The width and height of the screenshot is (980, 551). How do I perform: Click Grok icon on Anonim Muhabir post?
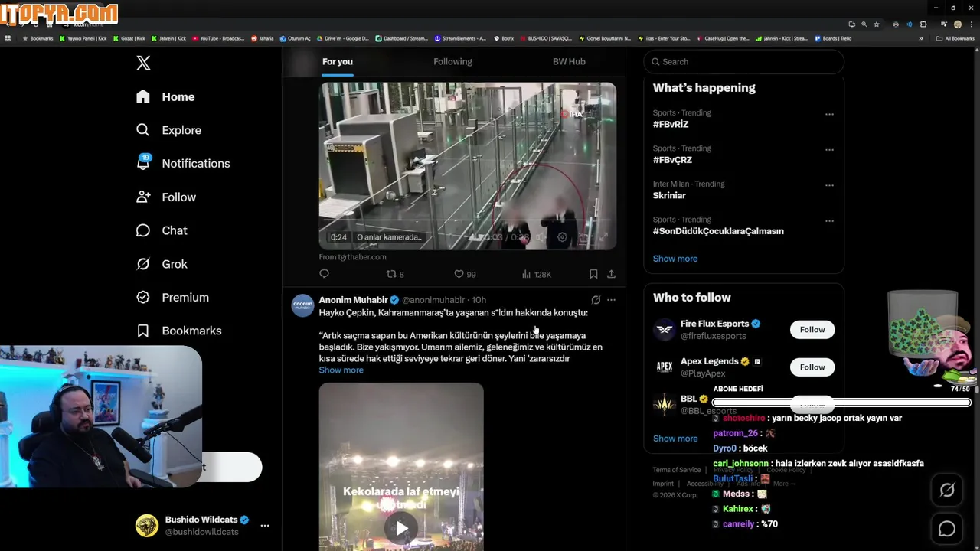[596, 300]
